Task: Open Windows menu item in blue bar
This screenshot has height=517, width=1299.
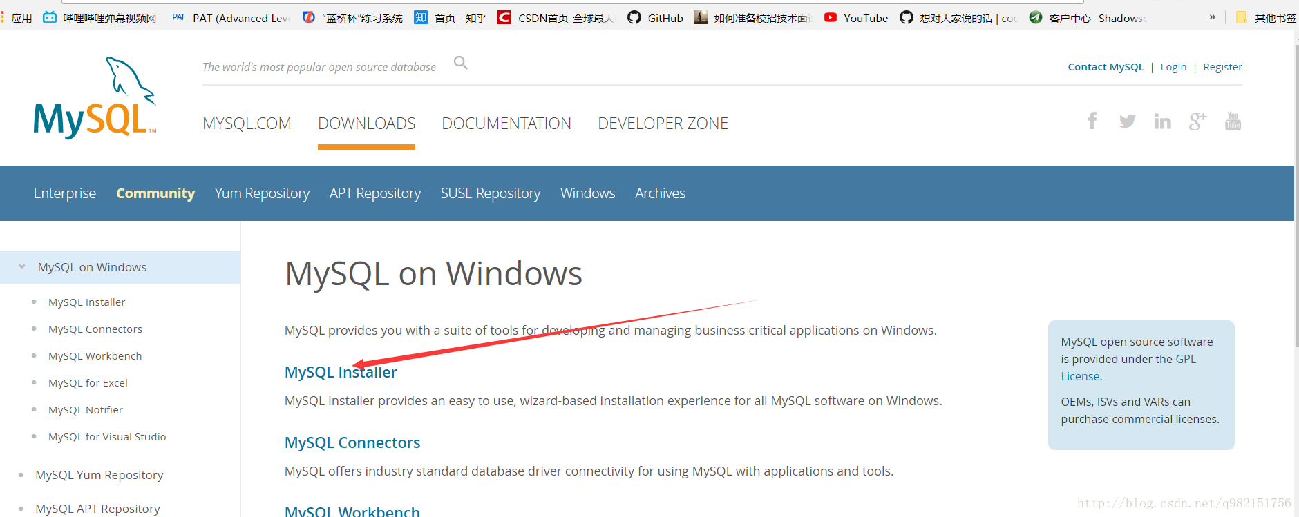Action: pos(588,193)
